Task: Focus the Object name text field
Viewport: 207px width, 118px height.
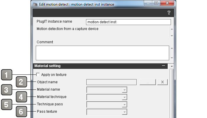Action: point(111,82)
